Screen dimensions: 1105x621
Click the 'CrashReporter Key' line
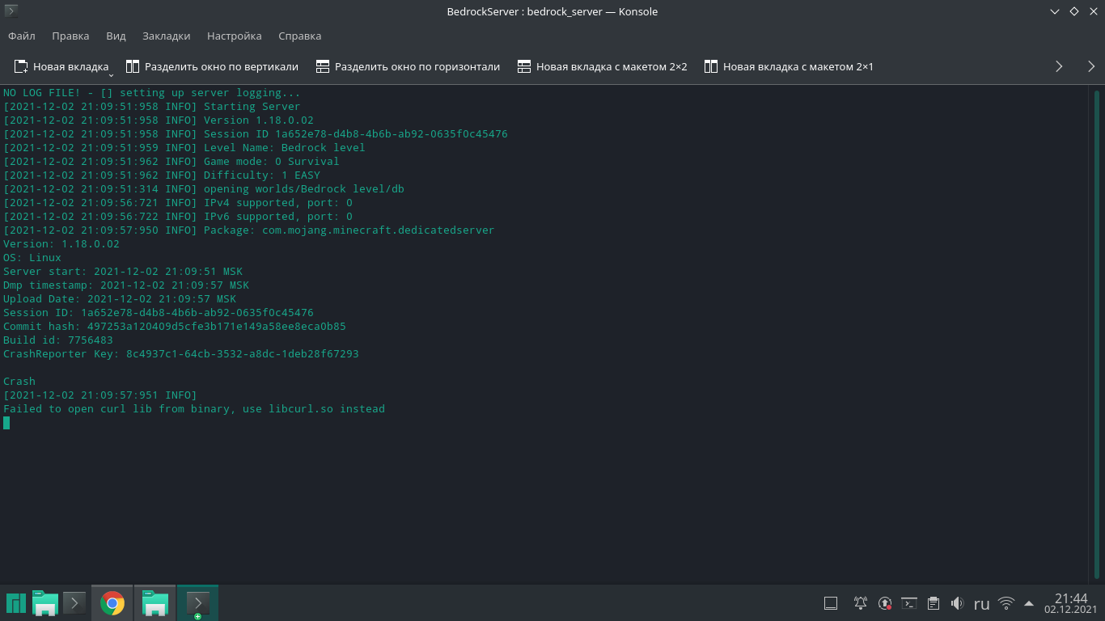pyautogui.click(x=181, y=354)
